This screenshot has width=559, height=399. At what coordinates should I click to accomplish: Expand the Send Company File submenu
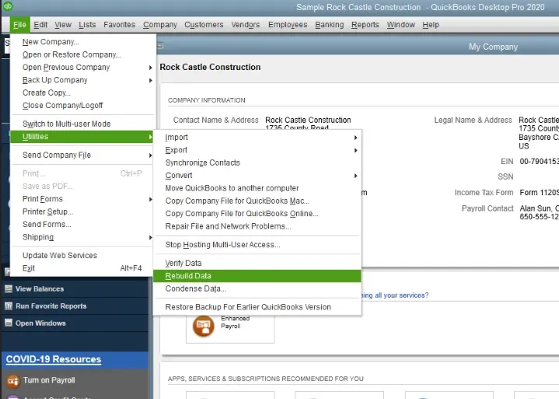click(x=83, y=155)
